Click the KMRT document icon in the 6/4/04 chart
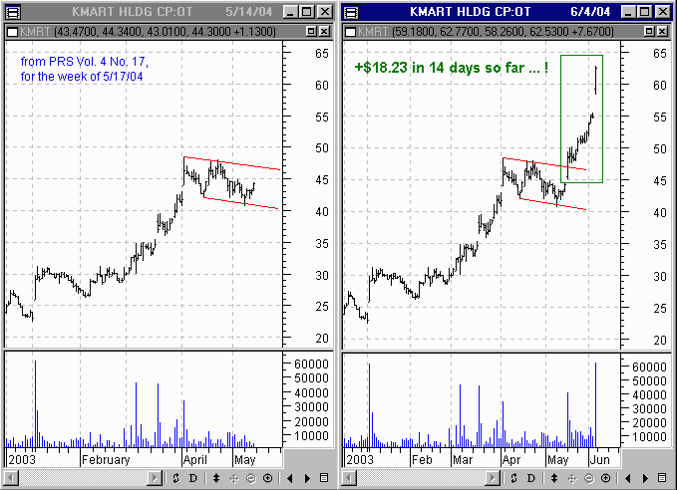The width and height of the screenshot is (677, 490). (x=351, y=32)
